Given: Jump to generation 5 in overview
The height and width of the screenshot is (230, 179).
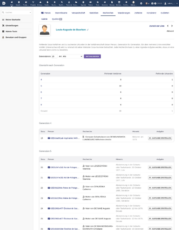Looking at the screenshot, I should 41,86.
